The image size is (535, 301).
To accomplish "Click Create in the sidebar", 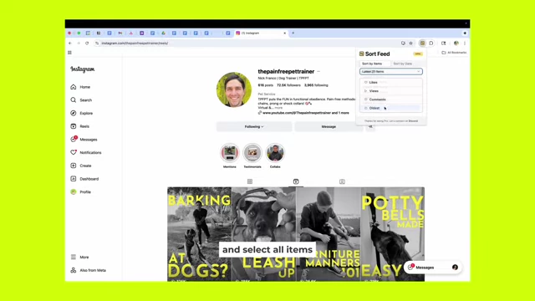I will (x=81, y=166).
